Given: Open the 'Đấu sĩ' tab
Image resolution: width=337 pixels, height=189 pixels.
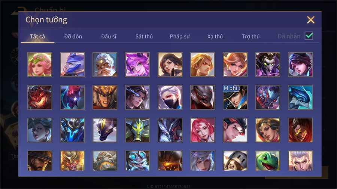Looking at the screenshot, I should (109, 37).
